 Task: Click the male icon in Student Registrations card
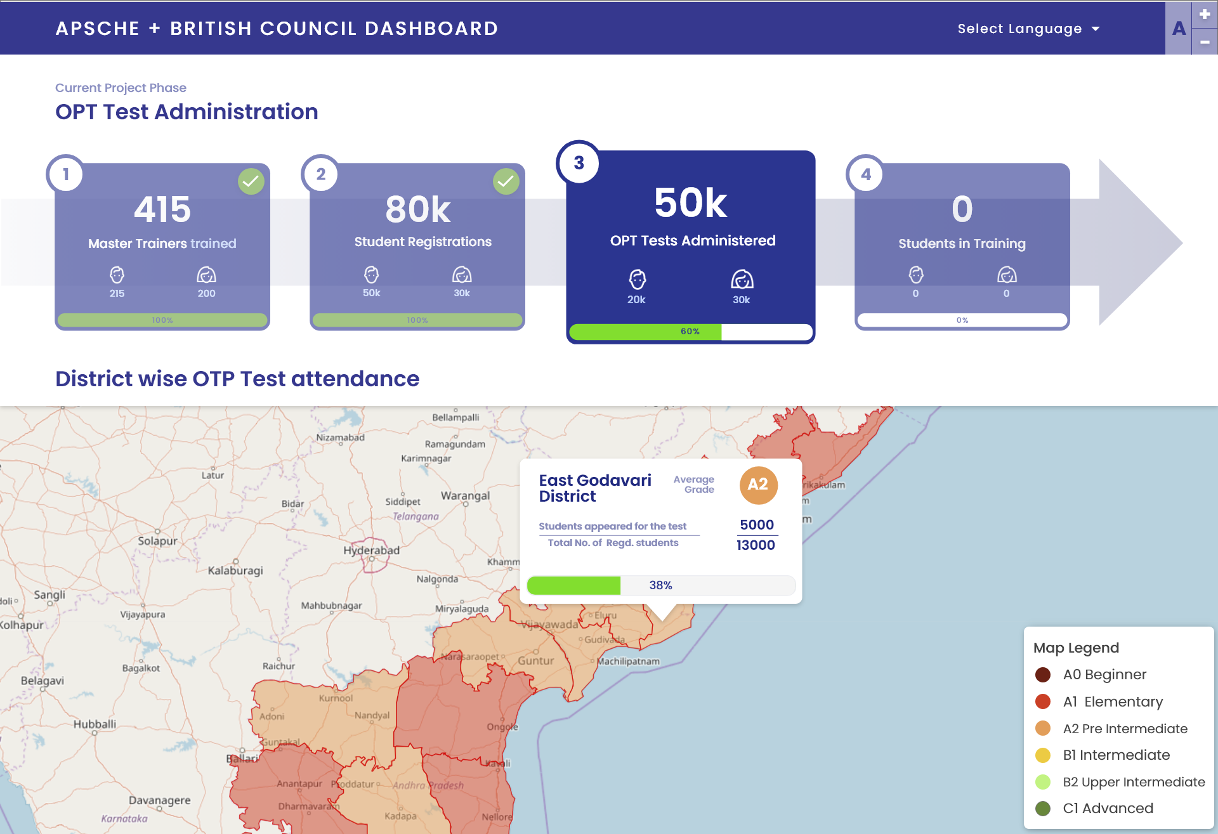371,275
